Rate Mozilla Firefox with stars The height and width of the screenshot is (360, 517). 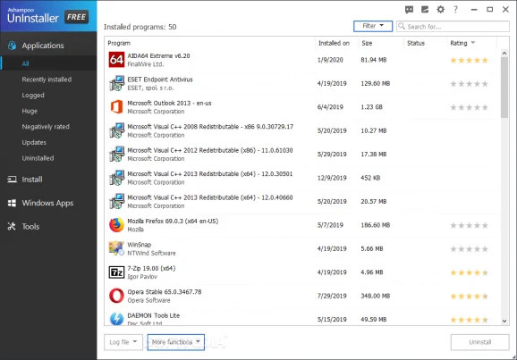pos(469,226)
